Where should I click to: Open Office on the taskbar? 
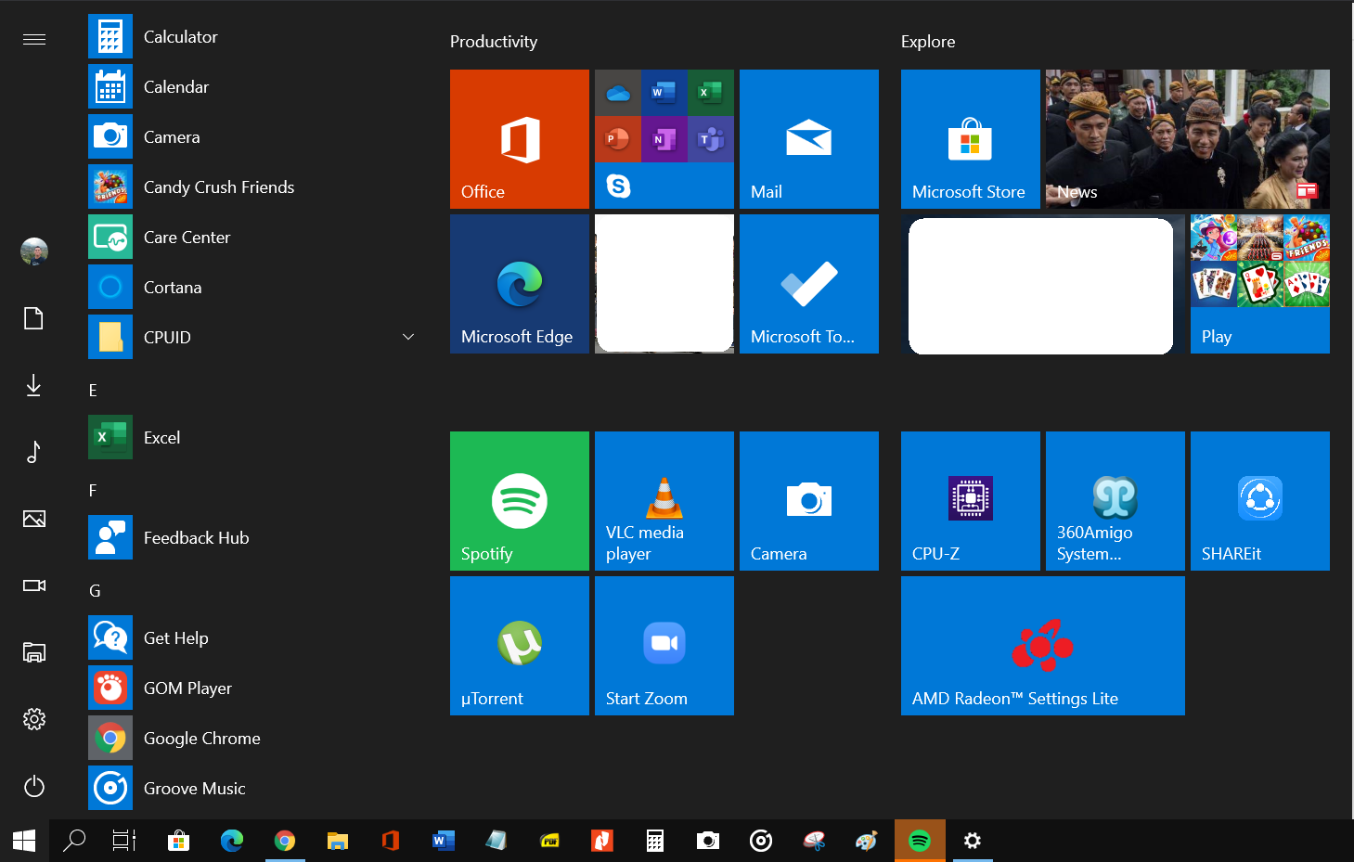pyautogui.click(x=391, y=841)
